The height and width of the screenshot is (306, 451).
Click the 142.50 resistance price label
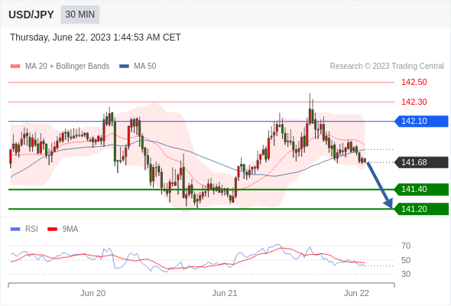(414, 82)
